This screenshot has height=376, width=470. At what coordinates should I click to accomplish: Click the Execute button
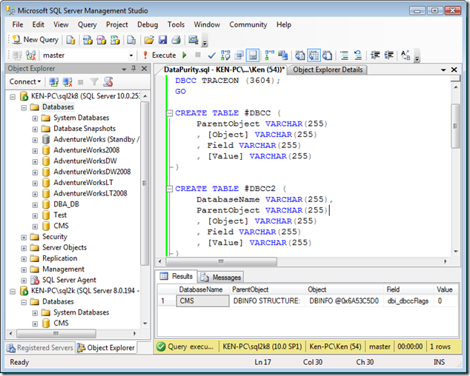(x=159, y=55)
